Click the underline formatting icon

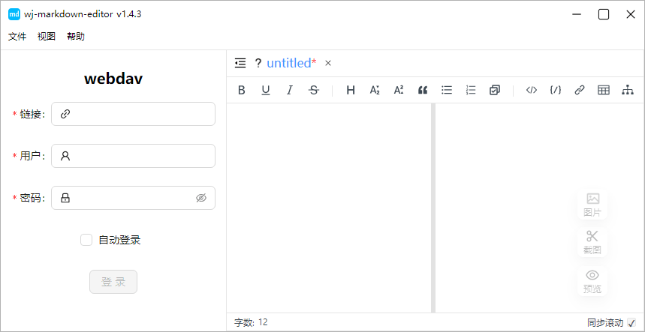click(x=266, y=90)
